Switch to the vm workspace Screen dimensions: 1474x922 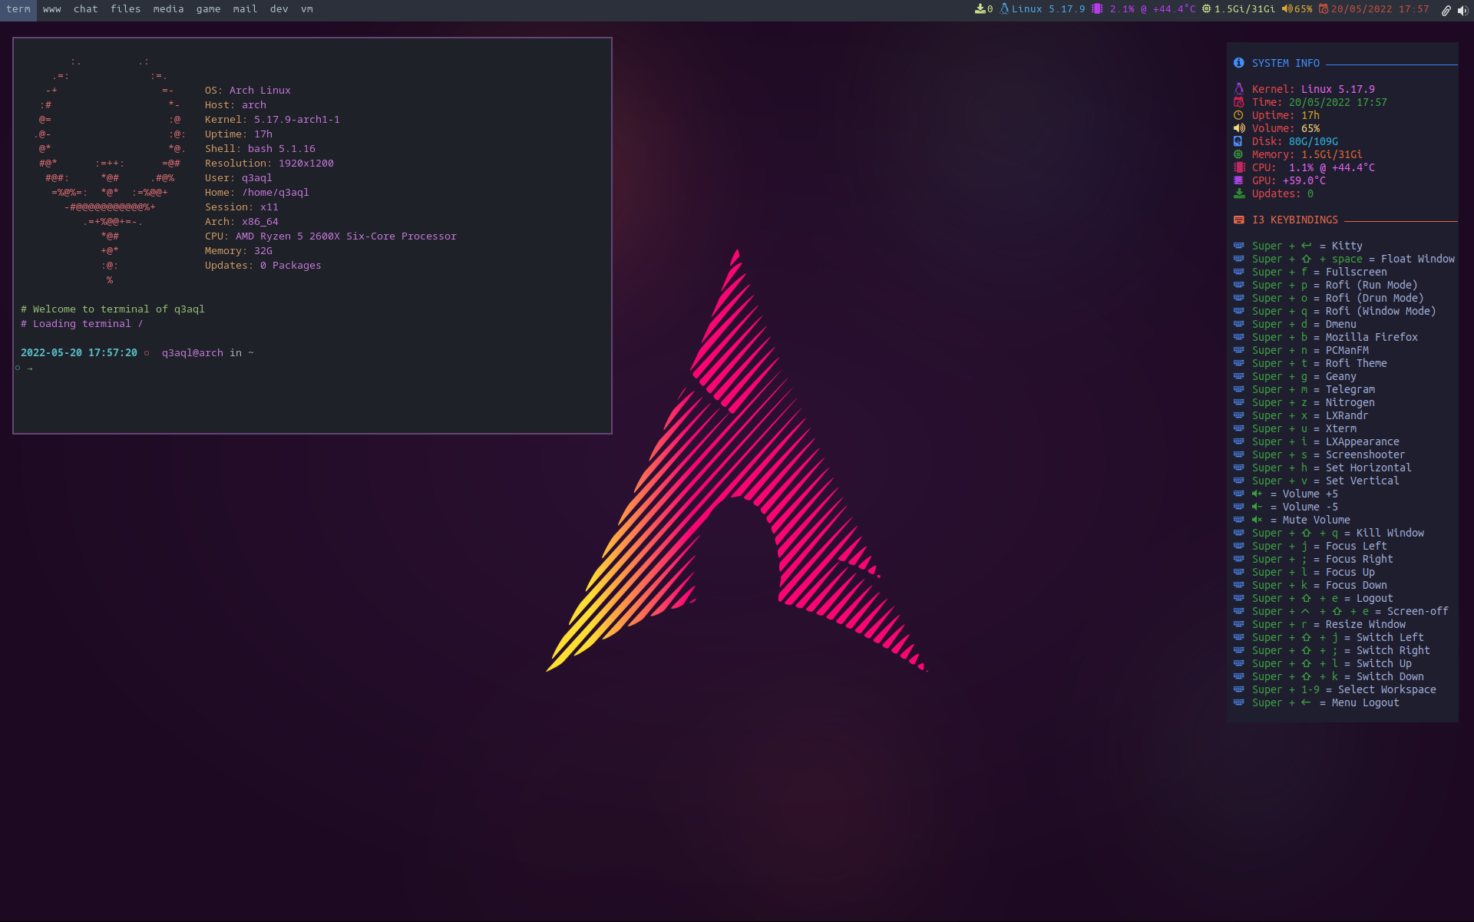click(307, 9)
